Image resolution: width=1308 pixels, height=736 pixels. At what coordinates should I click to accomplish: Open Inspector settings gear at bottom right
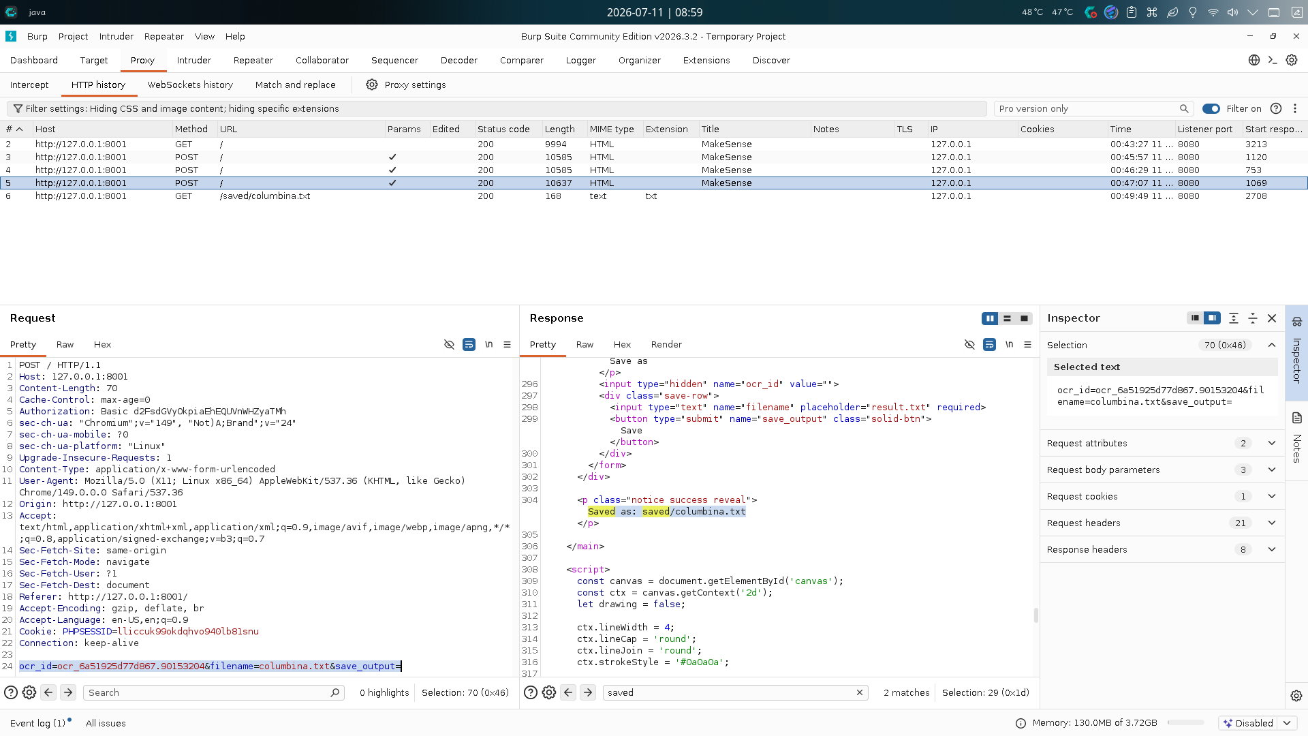pos(1296,696)
